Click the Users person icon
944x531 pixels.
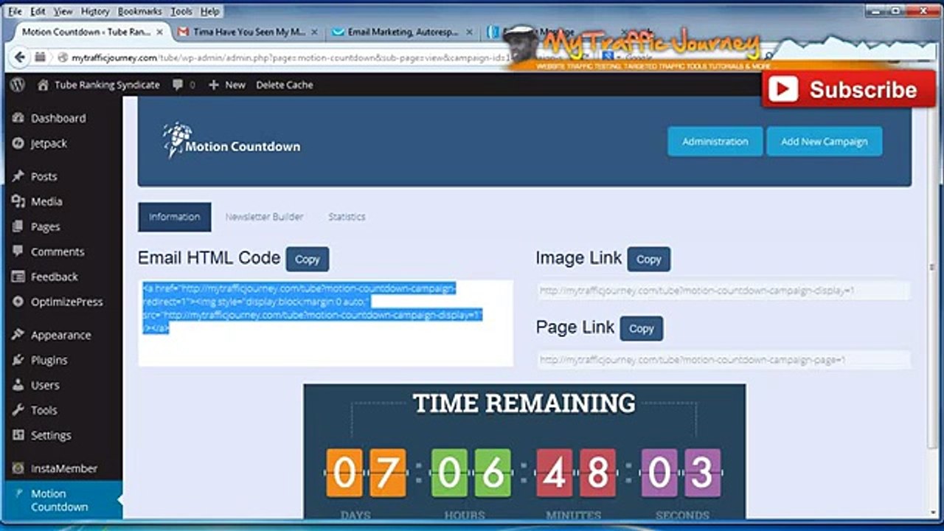18,385
